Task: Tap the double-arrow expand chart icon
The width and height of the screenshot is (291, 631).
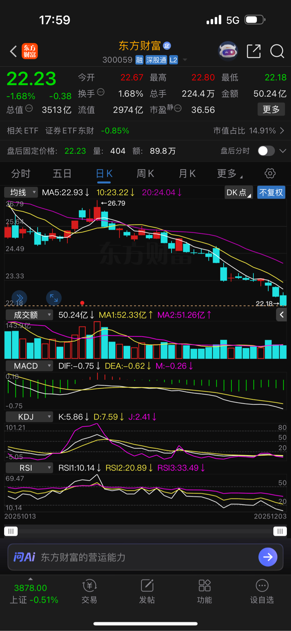Action: pos(19,298)
